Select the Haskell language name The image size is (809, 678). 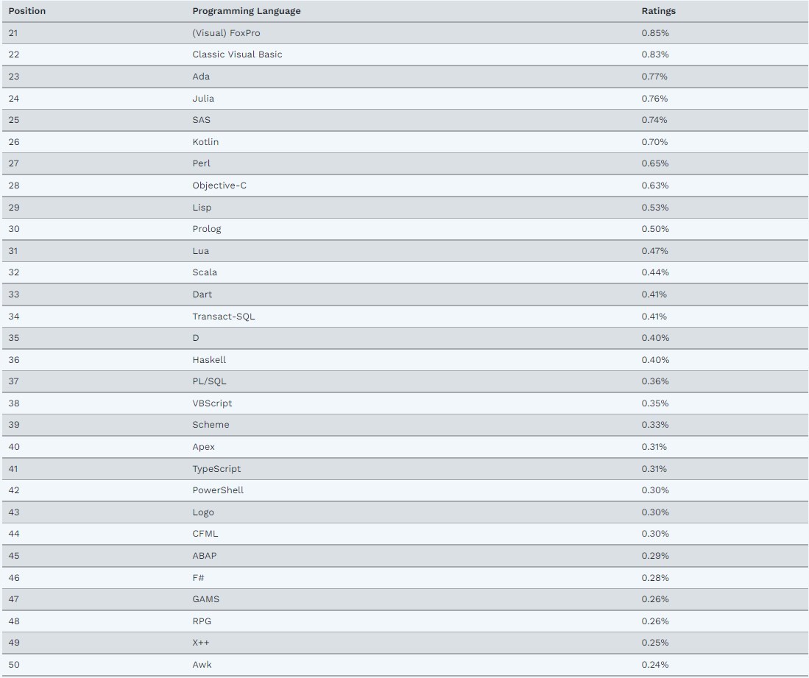[209, 360]
